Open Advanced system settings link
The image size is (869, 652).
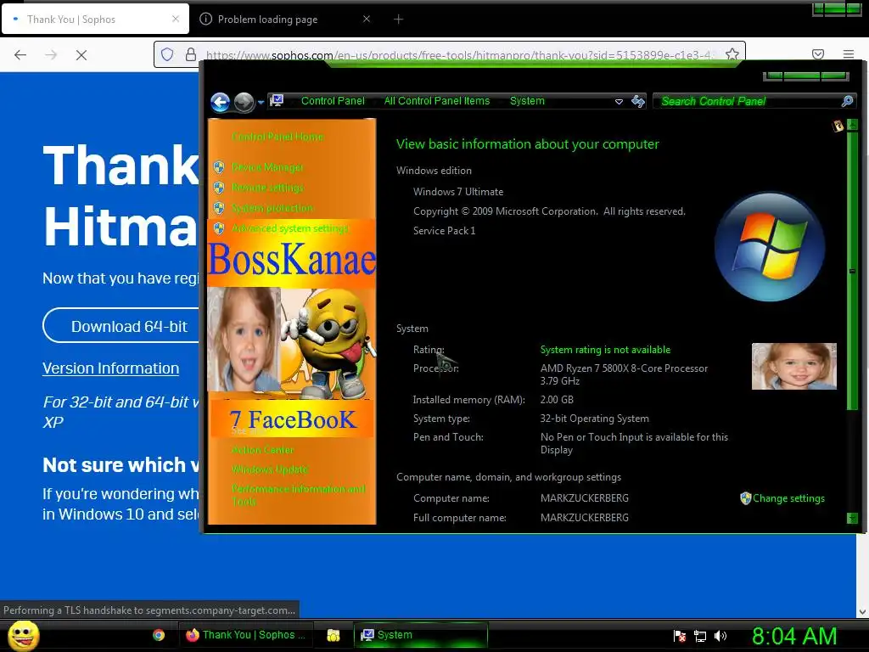[x=290, y=228]
